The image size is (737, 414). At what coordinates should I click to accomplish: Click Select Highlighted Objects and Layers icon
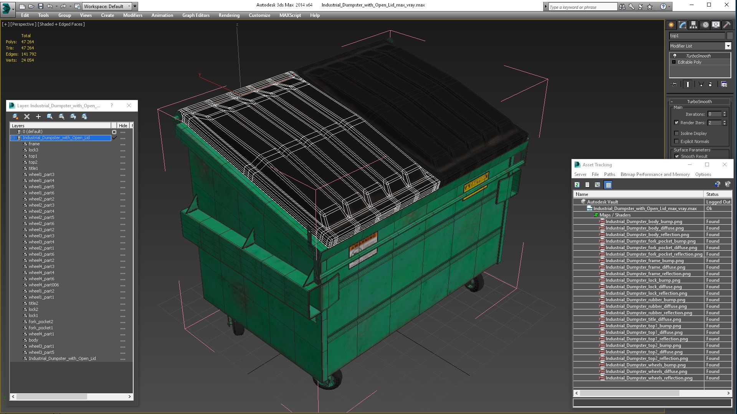point(50,117)
